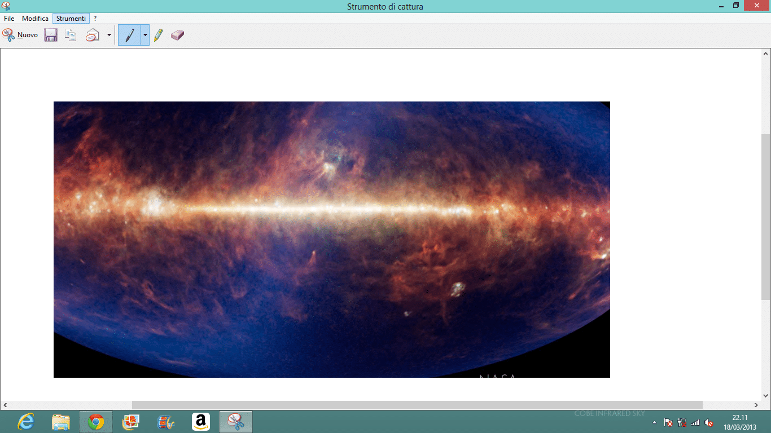
Task: Open the File menu
Action: coord(8,18)
